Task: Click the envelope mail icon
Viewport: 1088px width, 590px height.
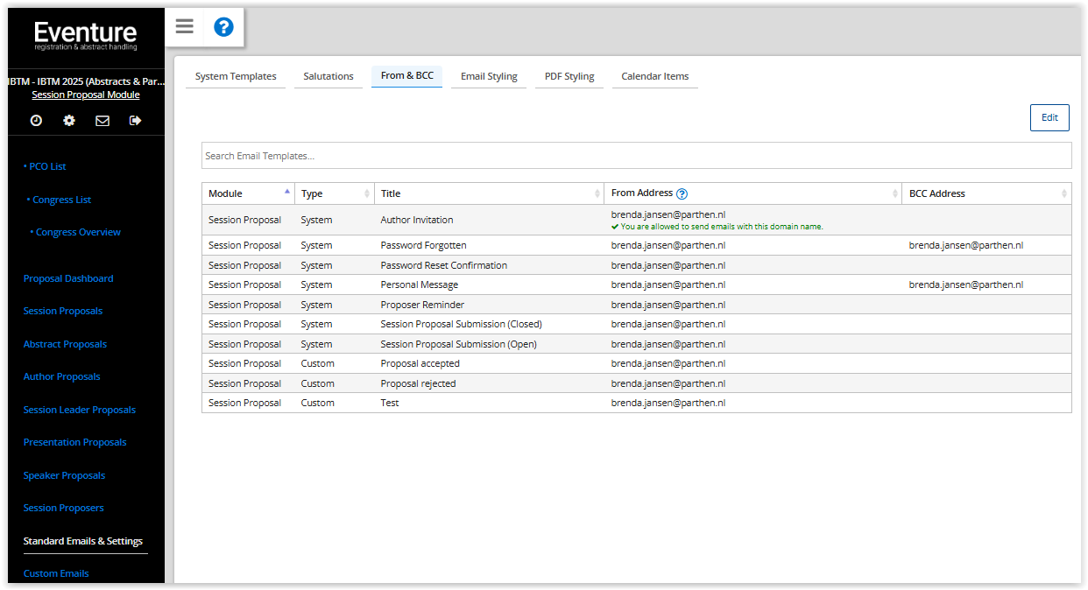Action: (x=102, y=121)
